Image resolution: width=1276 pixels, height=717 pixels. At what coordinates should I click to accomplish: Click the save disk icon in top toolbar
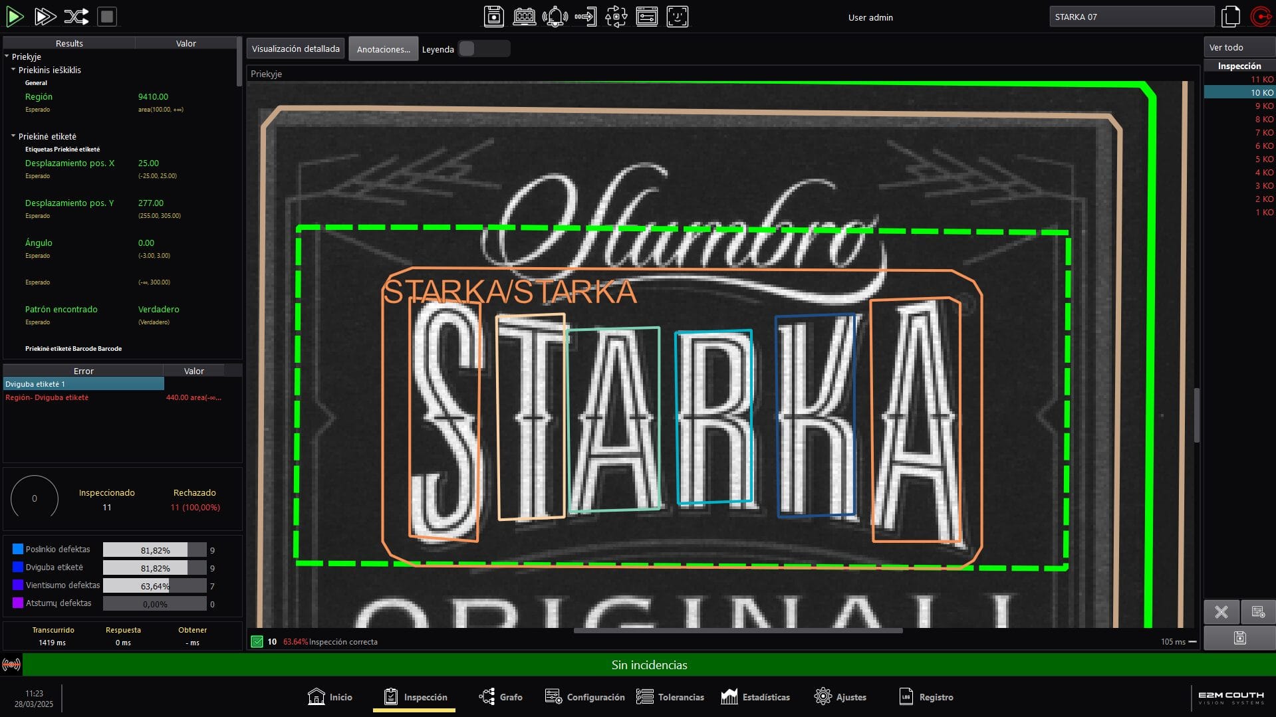pos(493,17)
